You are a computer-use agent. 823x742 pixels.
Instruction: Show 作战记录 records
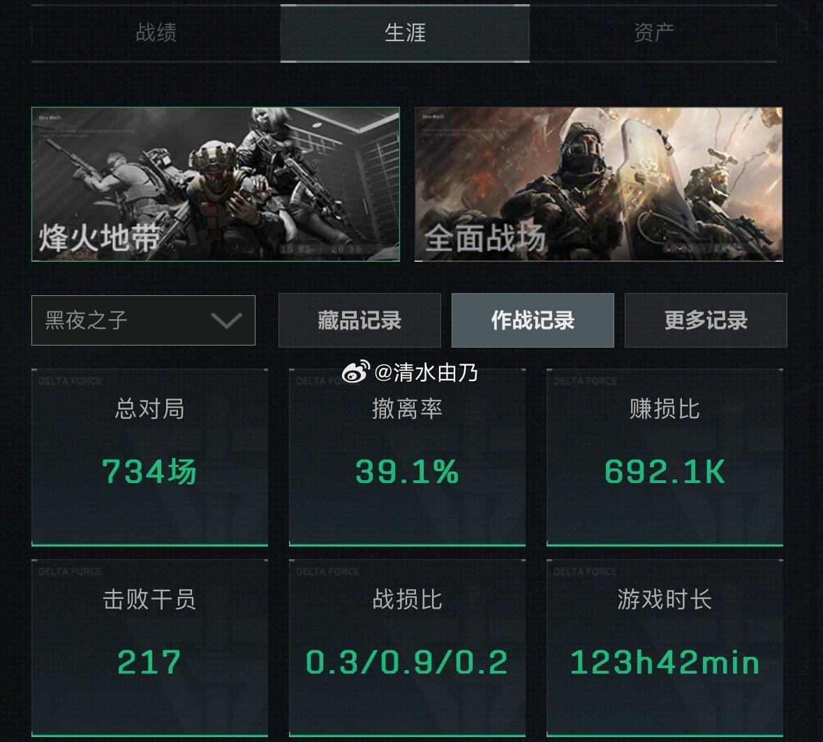pos(533,320)
